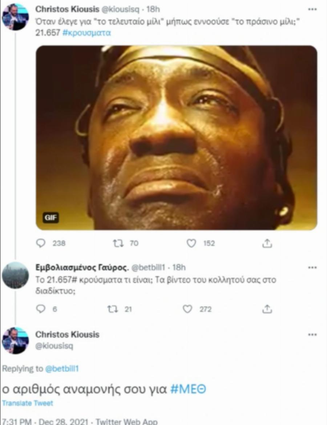
Task: Share the GIF tweet via share icon
Action: pyautogui.click(x=267, y=243)
